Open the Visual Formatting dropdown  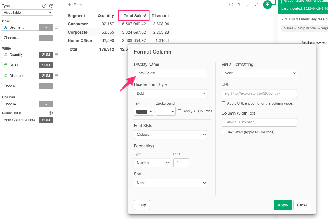259,73
